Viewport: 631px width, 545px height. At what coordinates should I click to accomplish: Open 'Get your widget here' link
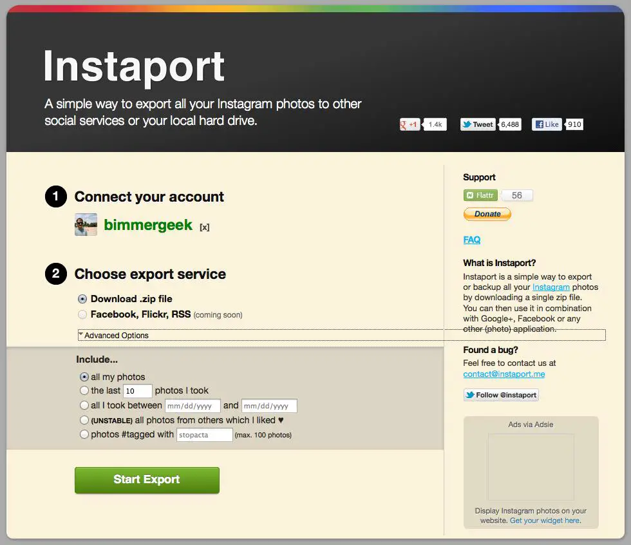point(545,521)
